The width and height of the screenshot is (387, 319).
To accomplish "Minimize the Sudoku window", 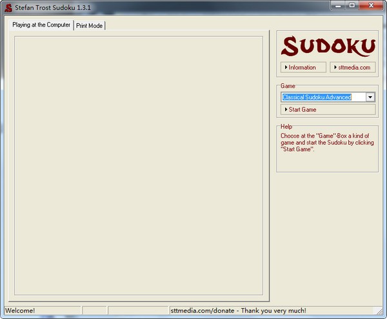I will coord(335,6).
